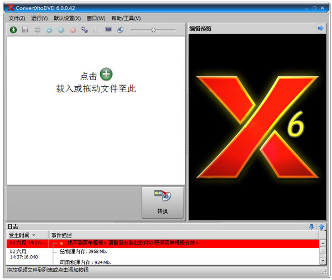Image resolution: width=332 pixels, height=280 pixels.
Task: Open the 窗口(W) menu
Action: coord(96,18)
